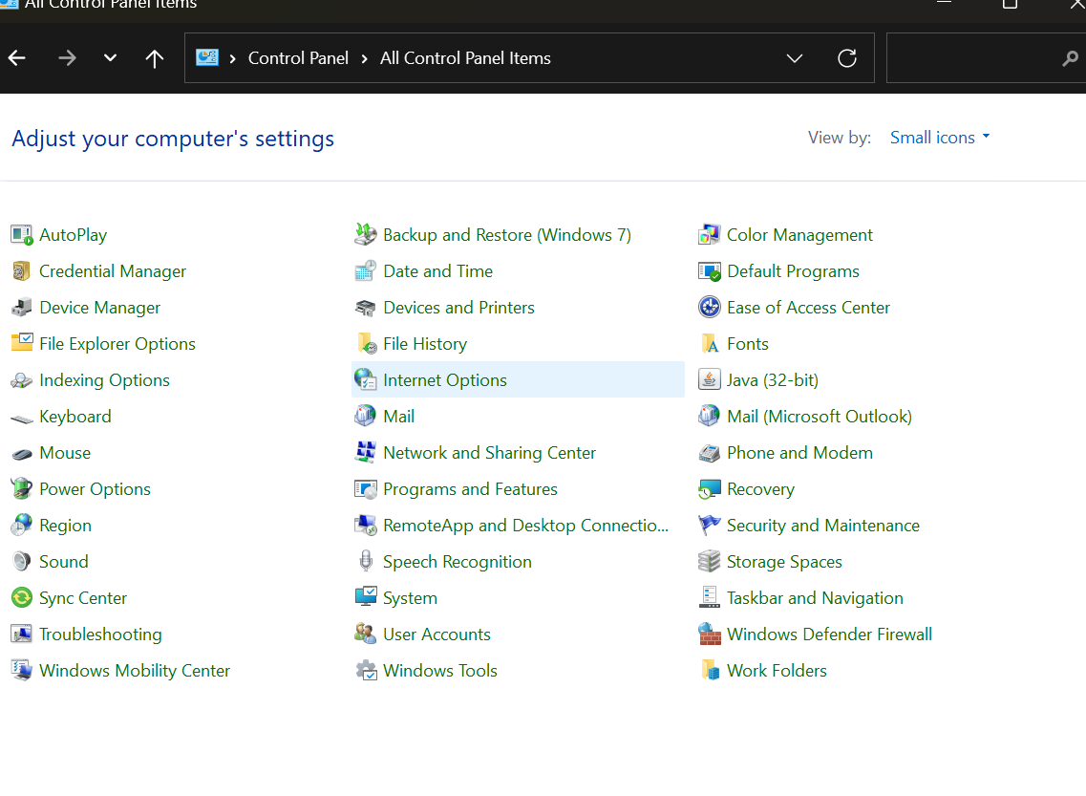Open the Phone and Modem link

(x=800, y=452)
